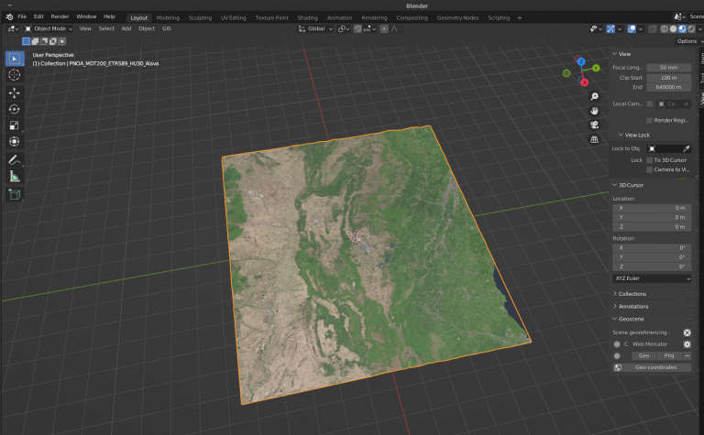
Task: Select the Move tool in toolbar
Action: (15, 92)
